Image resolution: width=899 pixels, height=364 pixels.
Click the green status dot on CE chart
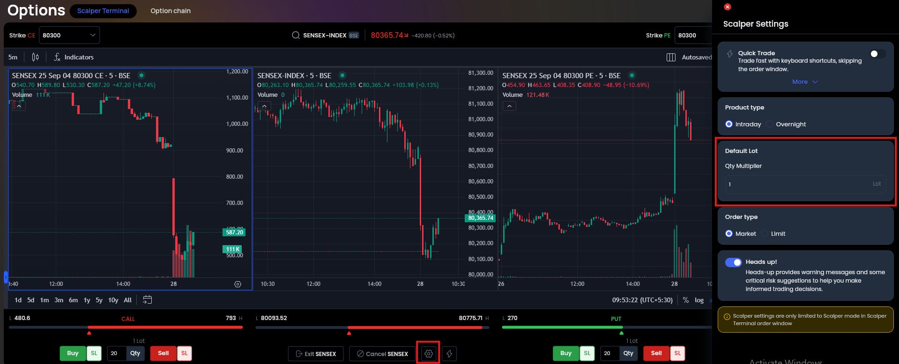pos(141,75)
